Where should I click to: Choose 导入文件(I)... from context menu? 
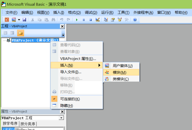77,72
